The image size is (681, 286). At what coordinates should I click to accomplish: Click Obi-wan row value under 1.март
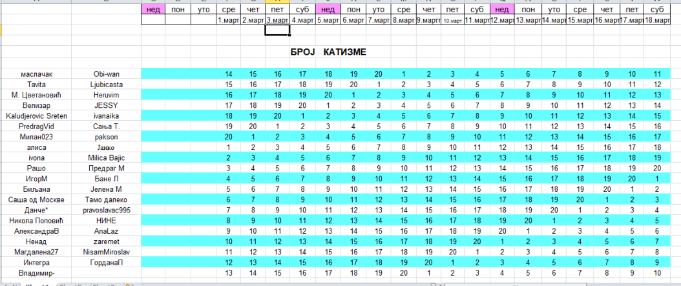point(229,74)
